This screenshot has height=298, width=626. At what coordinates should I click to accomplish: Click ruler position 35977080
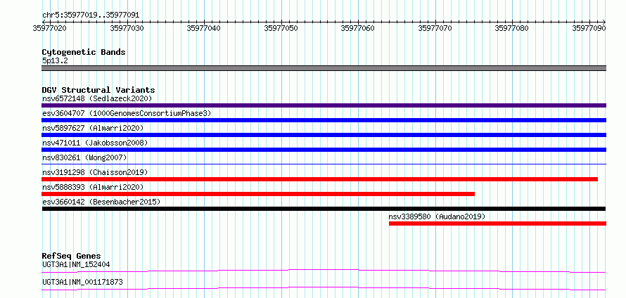[x=512, y=28]
